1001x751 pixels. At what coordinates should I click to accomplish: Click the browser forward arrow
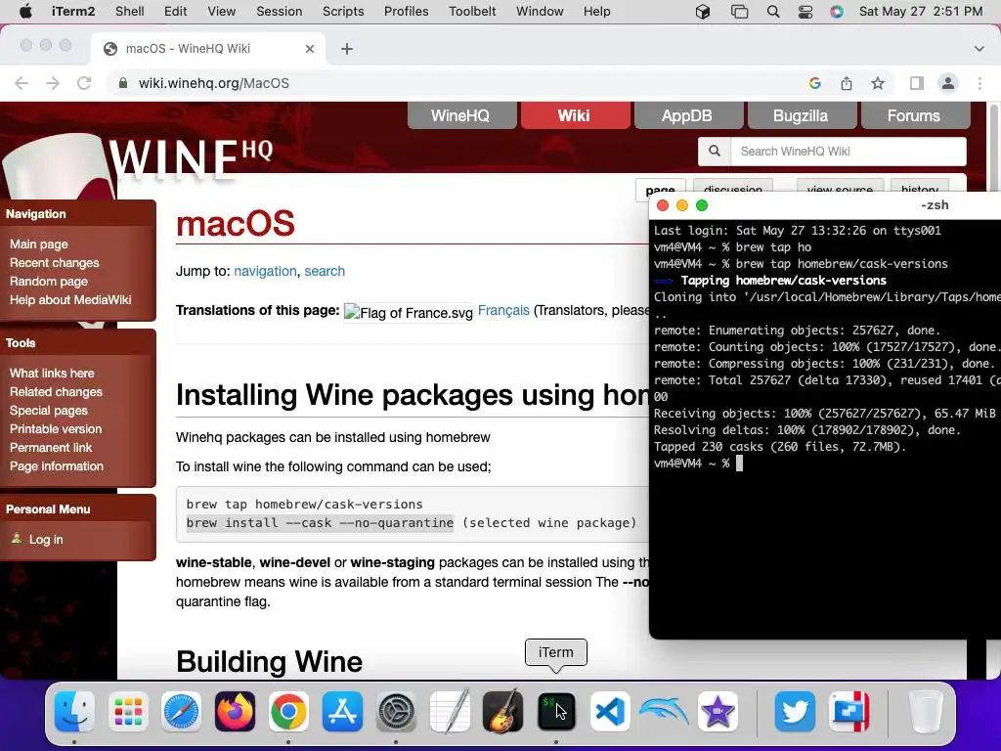pyautogui.click(x=53, y=83)
